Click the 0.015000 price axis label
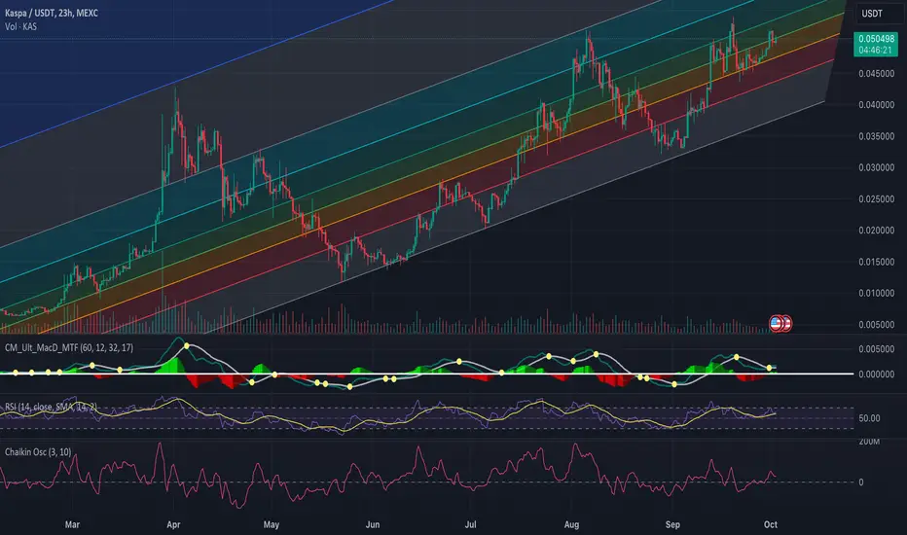This screenshot has width=907, height=535. [876, 262]
